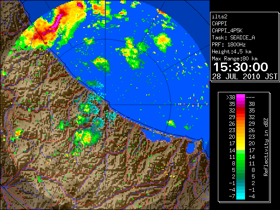
Task: Click the 'CAPPI_4P5K' text
Action: pos(227,31)
